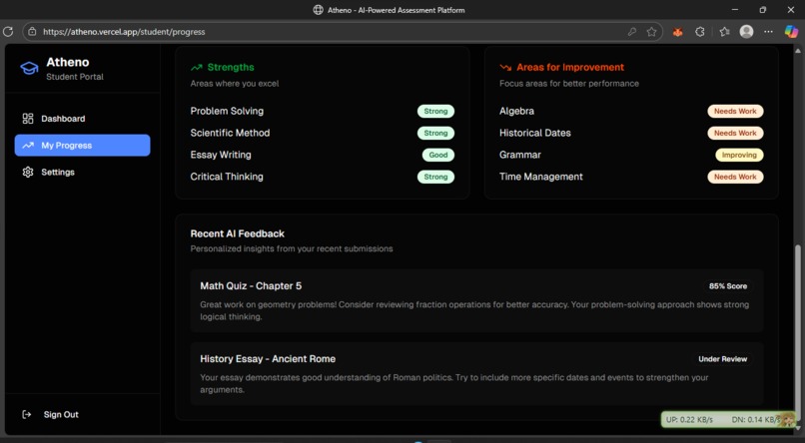Screen dimensions: 805x443
Task: Open the Math Quiz - Chapter 5 feedback
Action: pyautogui.click(x=476, y=301)
